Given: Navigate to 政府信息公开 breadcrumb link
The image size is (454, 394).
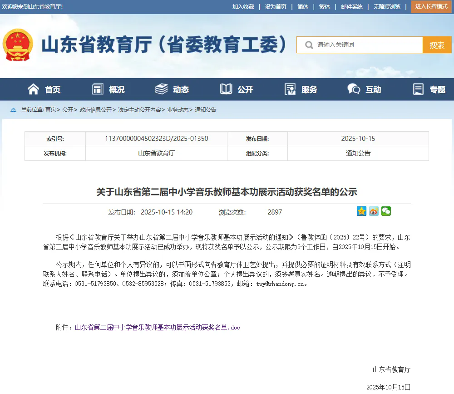Looking at the screenshot, I should (x=95, y=110).
